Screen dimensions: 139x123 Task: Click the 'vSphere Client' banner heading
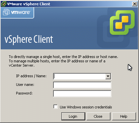point(29,40)
